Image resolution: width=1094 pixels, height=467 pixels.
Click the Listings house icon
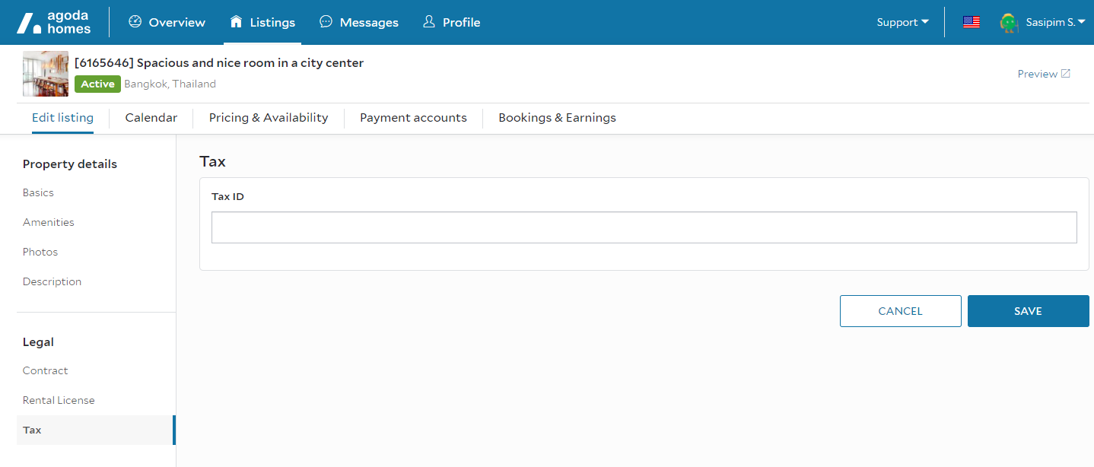click(237, 21)
